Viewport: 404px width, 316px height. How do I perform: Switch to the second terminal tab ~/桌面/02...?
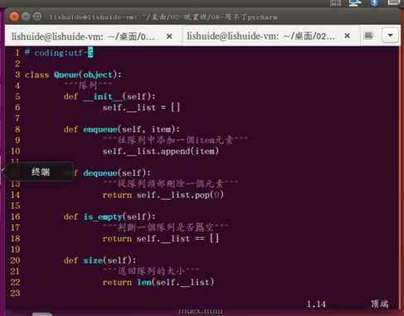(x=260, y=36)
